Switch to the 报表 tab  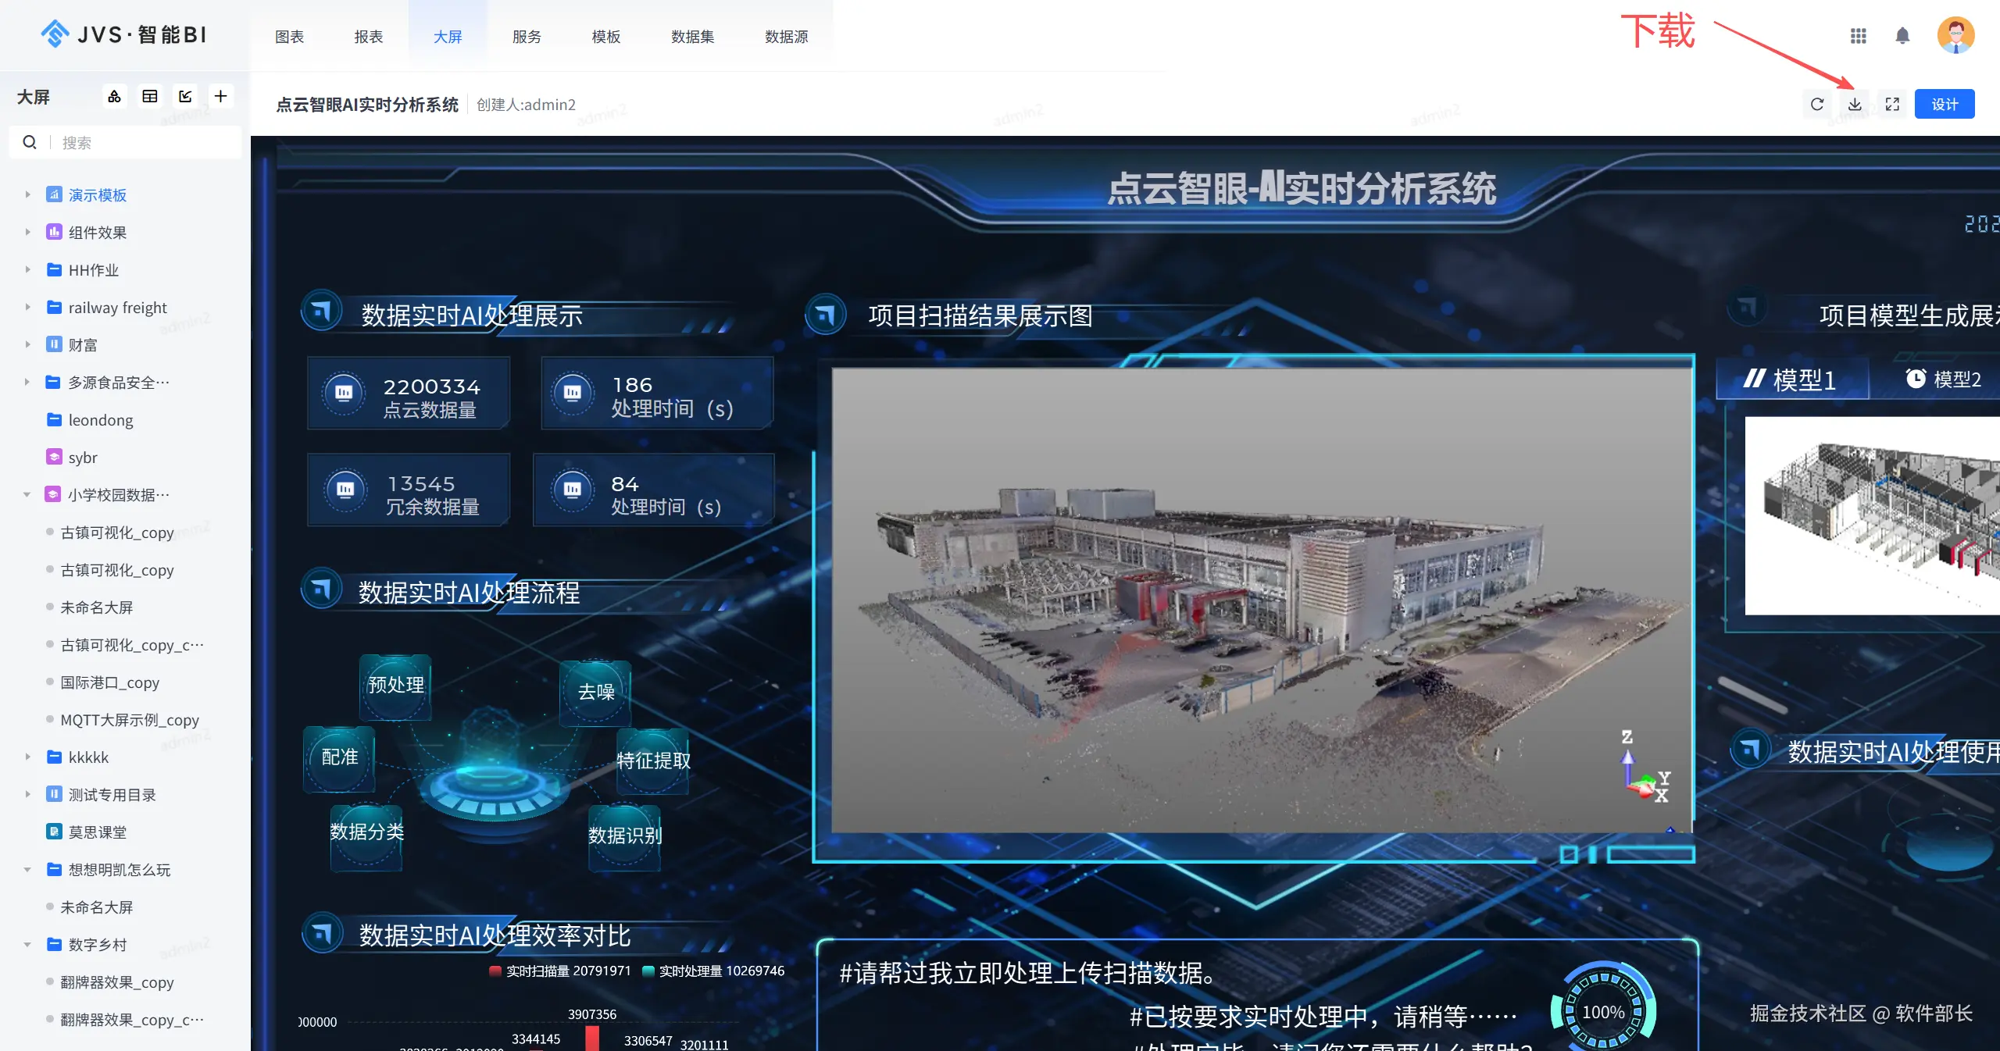click(x=368, y=37)
